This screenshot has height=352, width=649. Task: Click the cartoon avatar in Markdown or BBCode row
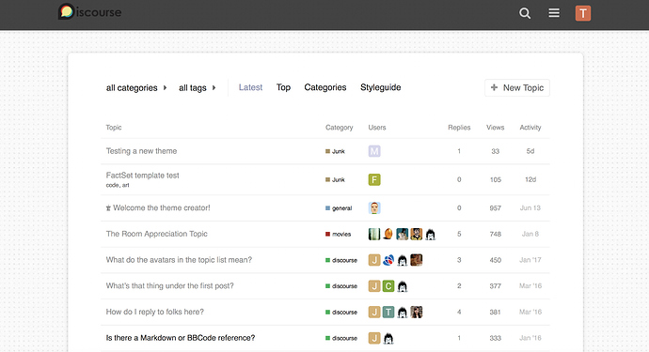click(x=388, y=338)
